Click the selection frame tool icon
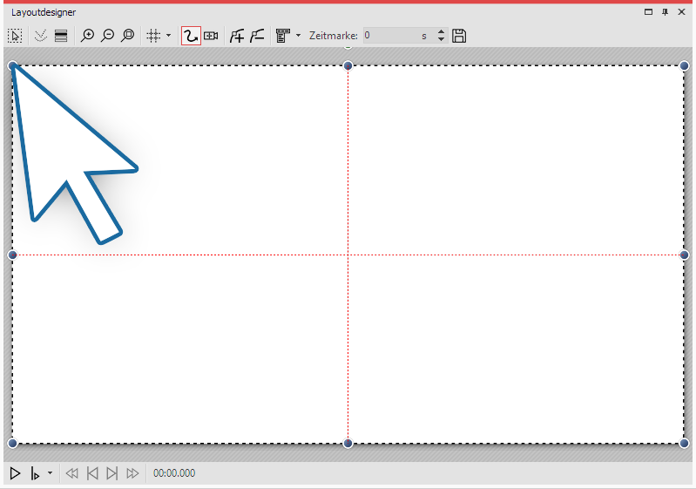Screen dimensions: 696x489 click(x=15, y=36)
